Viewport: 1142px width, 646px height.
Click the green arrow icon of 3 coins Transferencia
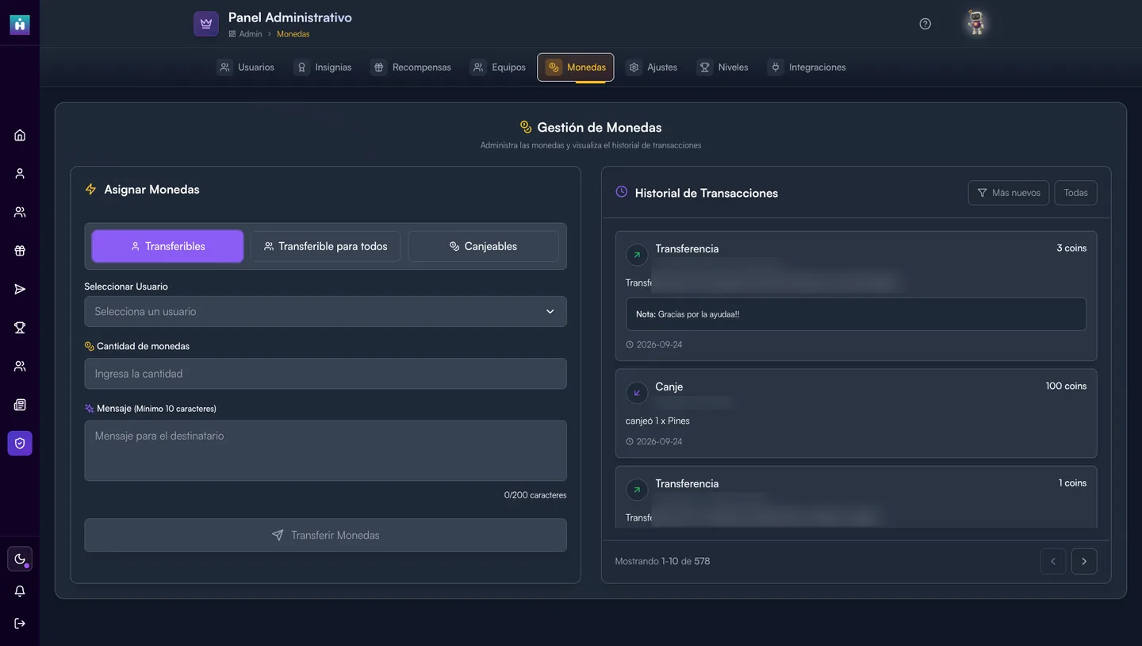(637, 255)
